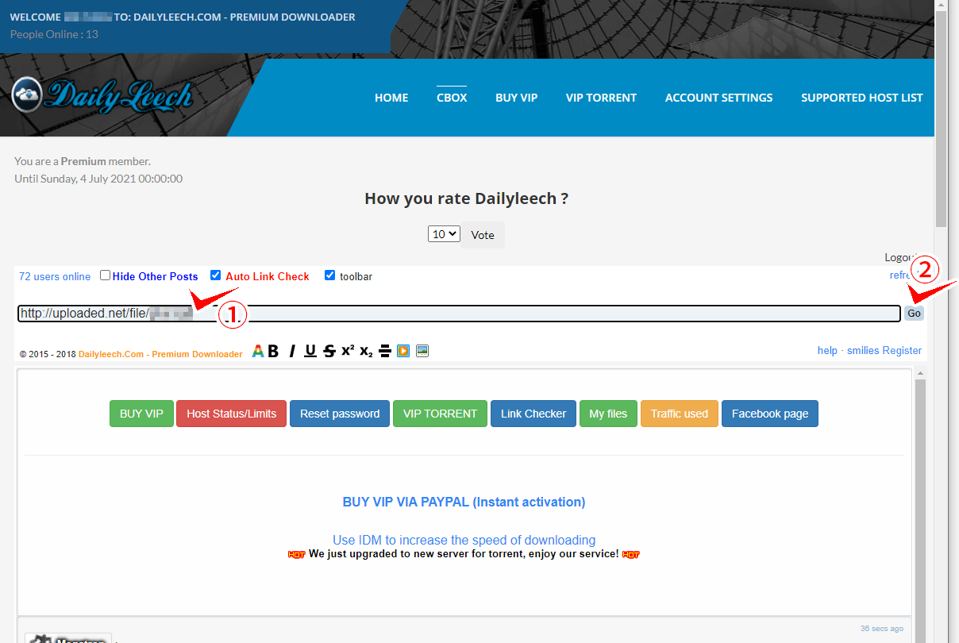Click the DailyLeech logo
The image size is (959, 643).
pyautogui.click(x=102, y=94)
